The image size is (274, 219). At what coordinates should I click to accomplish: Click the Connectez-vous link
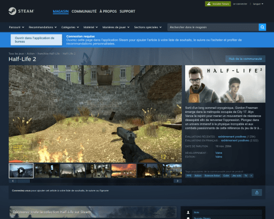point(21,191)
